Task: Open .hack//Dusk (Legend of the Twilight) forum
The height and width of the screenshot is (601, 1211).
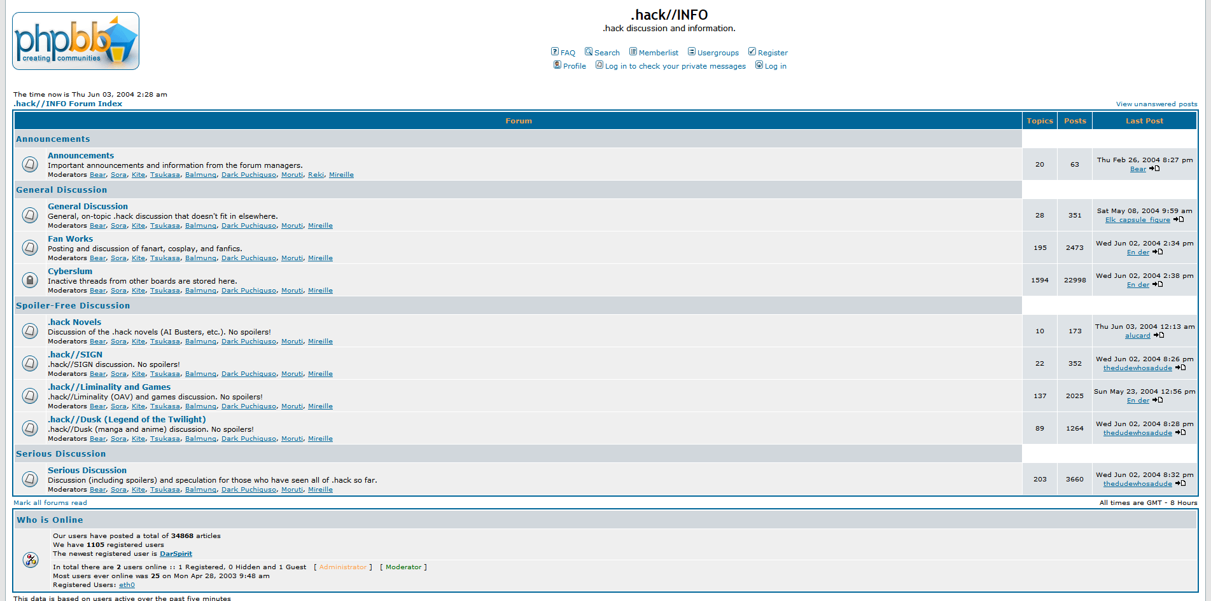Action: [127, 419]
